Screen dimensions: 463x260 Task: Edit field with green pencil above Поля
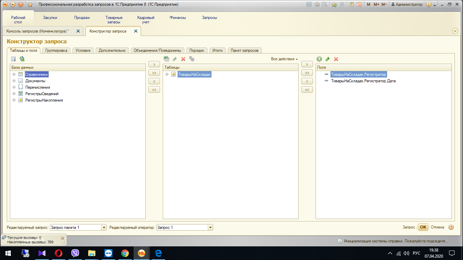pos(328,59)
